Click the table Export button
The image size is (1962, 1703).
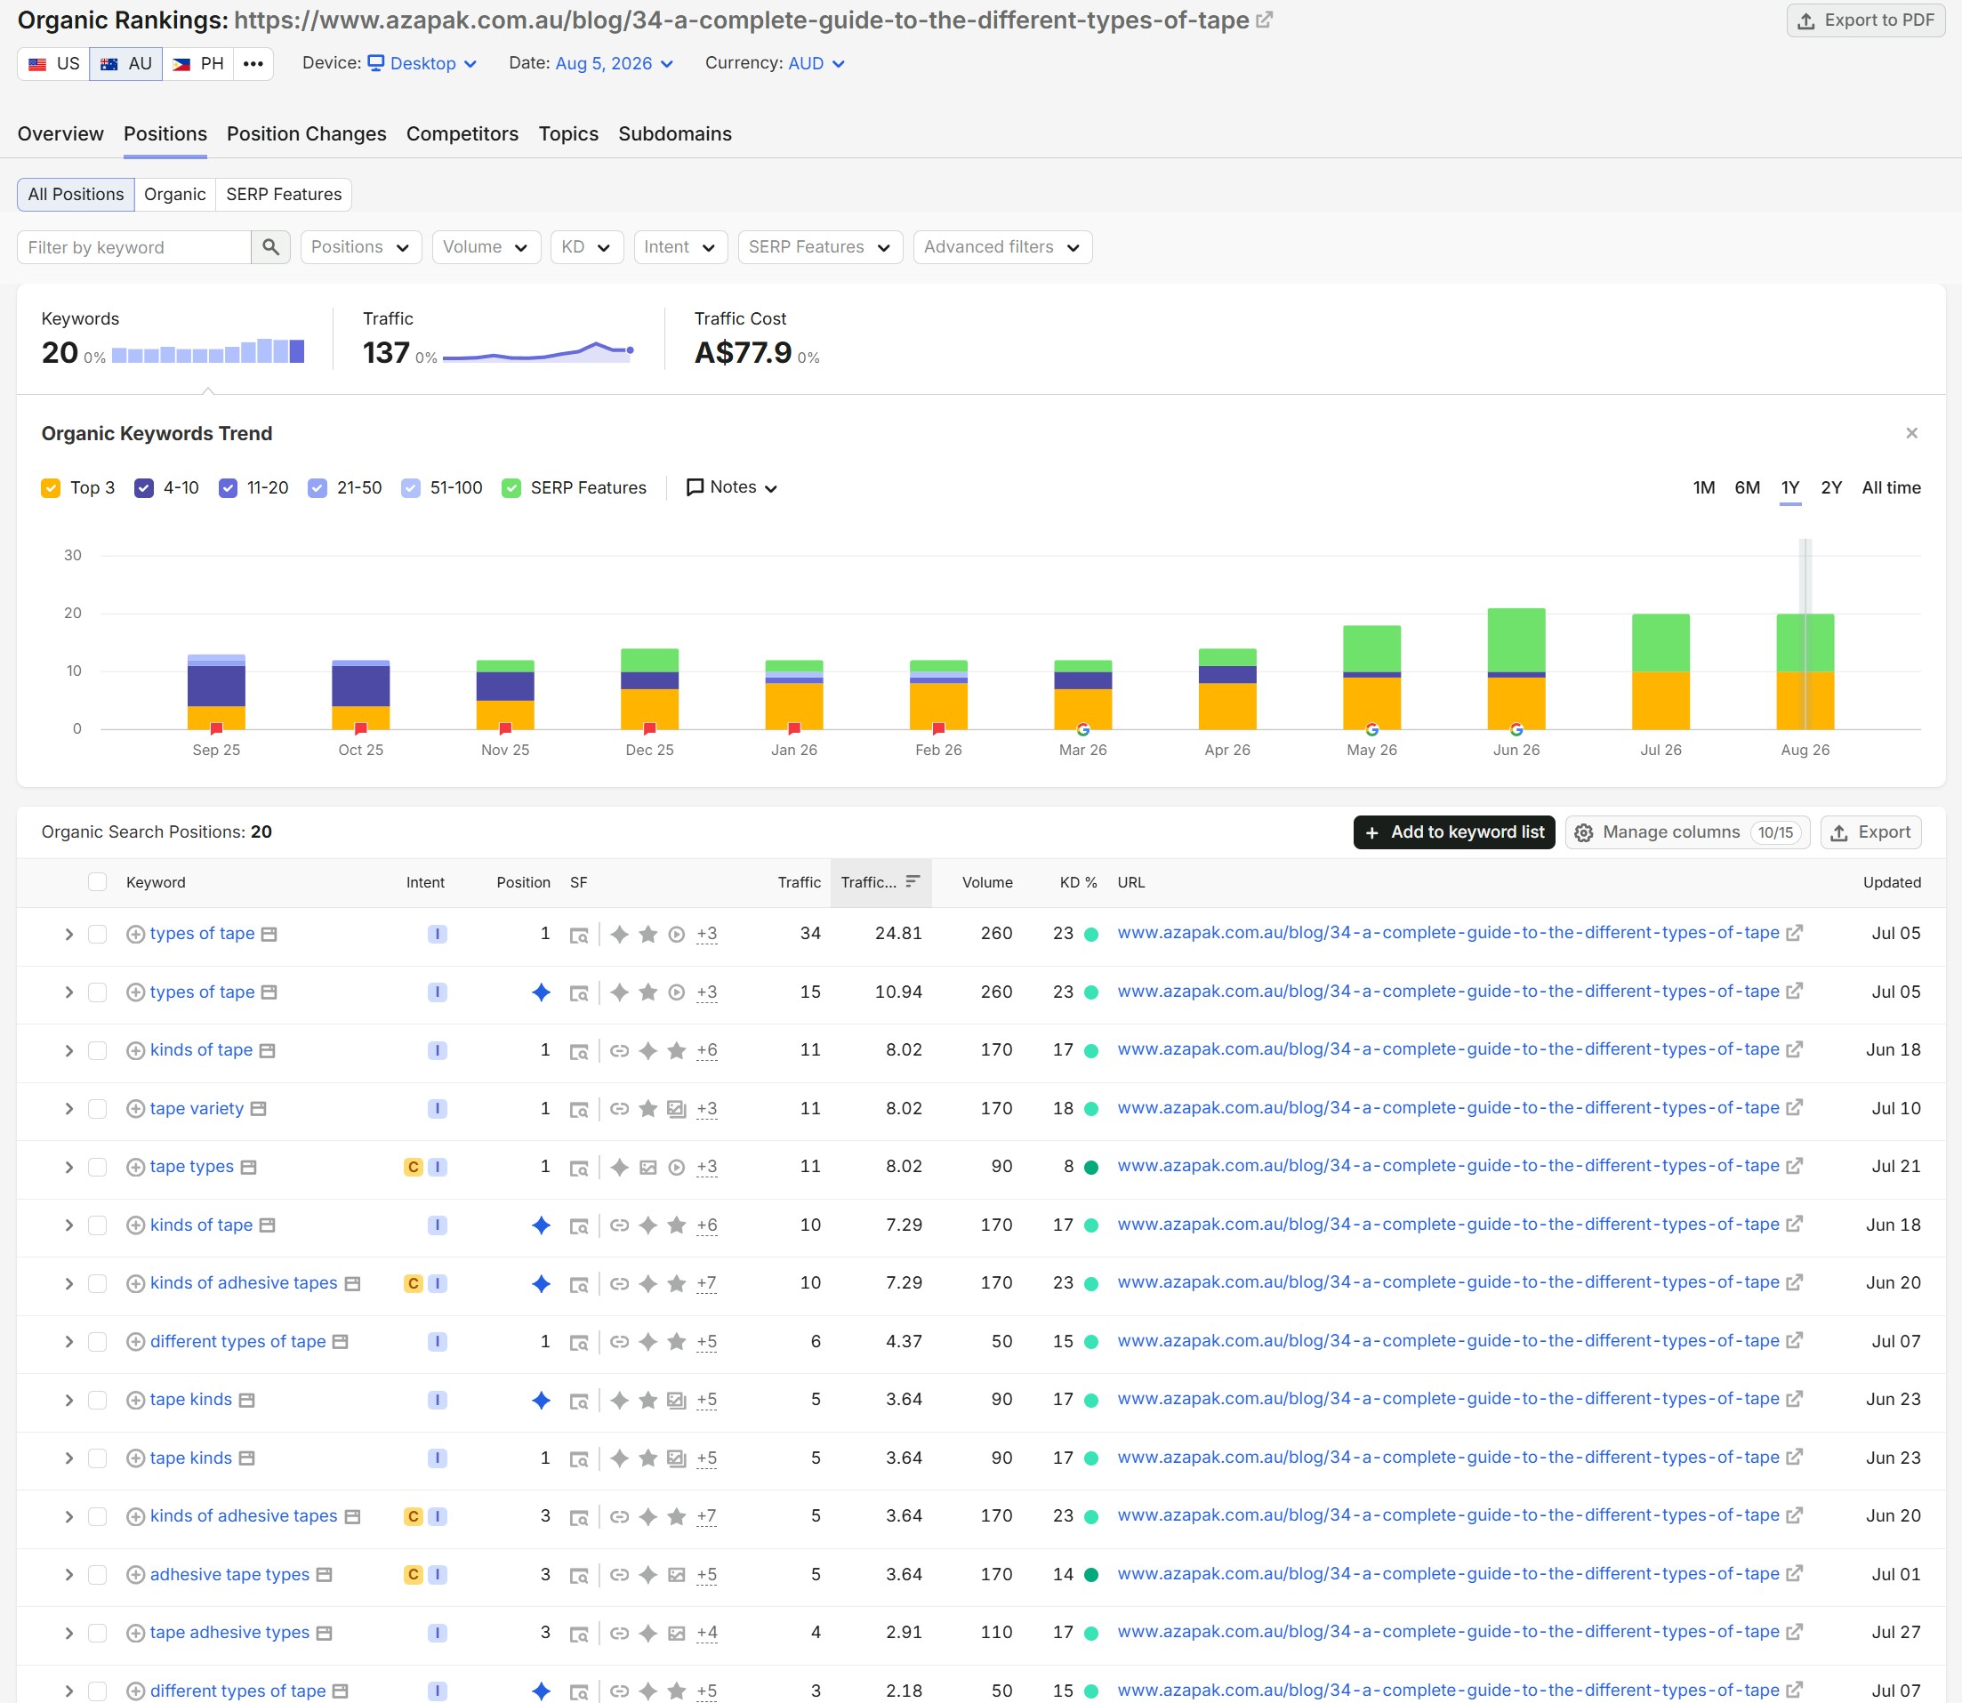1870,832
